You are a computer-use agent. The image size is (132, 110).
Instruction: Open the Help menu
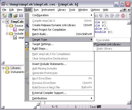[x=105, y=10]
